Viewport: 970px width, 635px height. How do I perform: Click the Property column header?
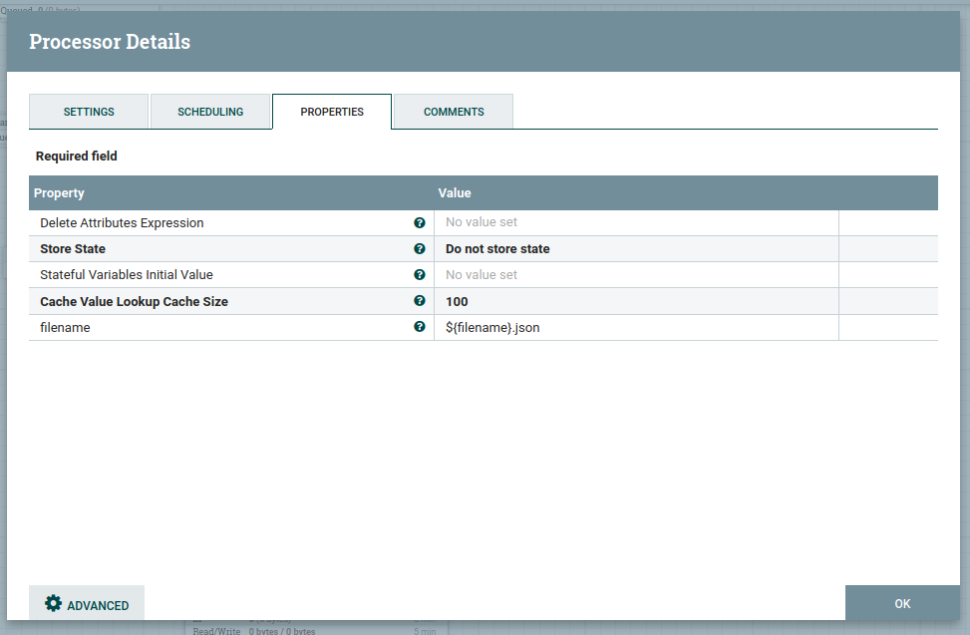pos(60,193)
